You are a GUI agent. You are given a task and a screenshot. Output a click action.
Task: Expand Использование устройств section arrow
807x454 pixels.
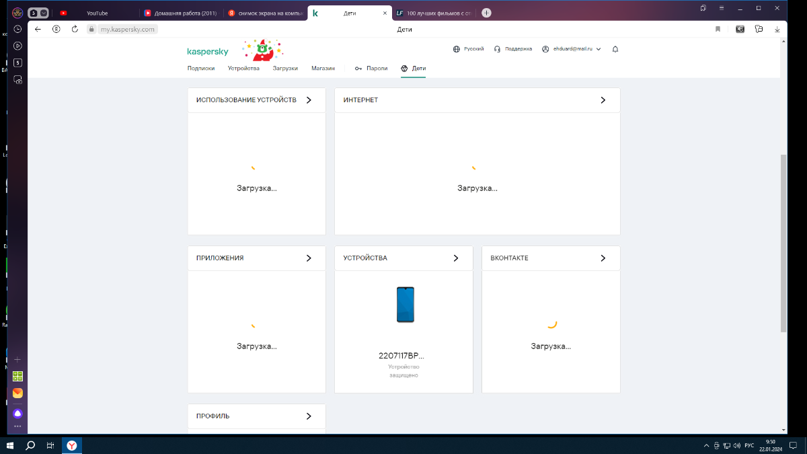tap(309, 100)
